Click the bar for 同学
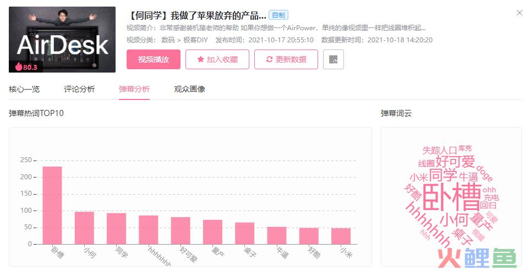Screen dimensions: 530x271 click(116, 229)
